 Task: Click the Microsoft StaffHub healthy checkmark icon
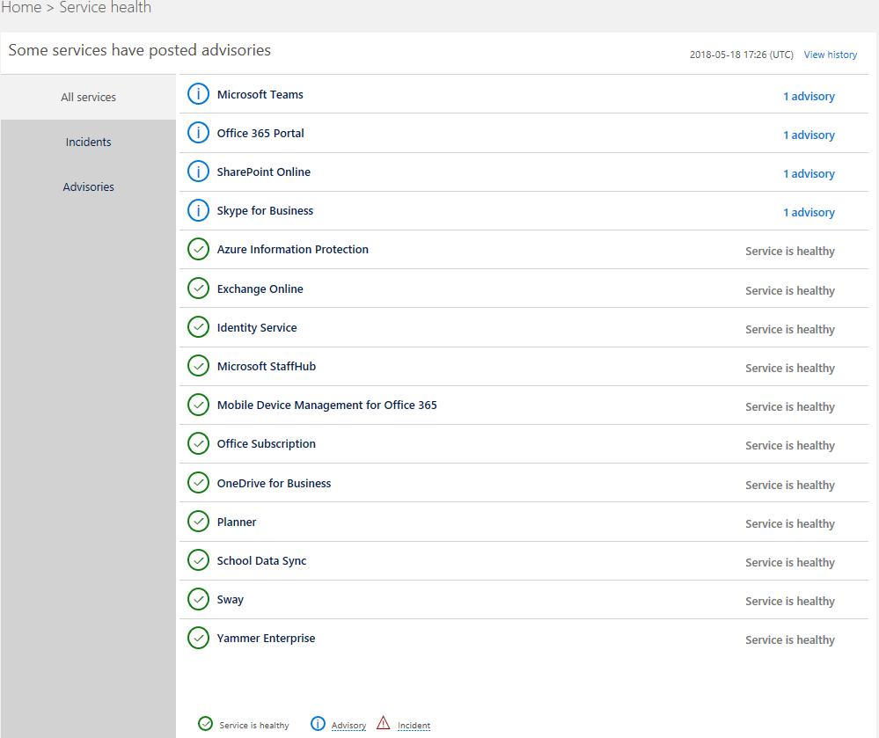pos(198,365)
